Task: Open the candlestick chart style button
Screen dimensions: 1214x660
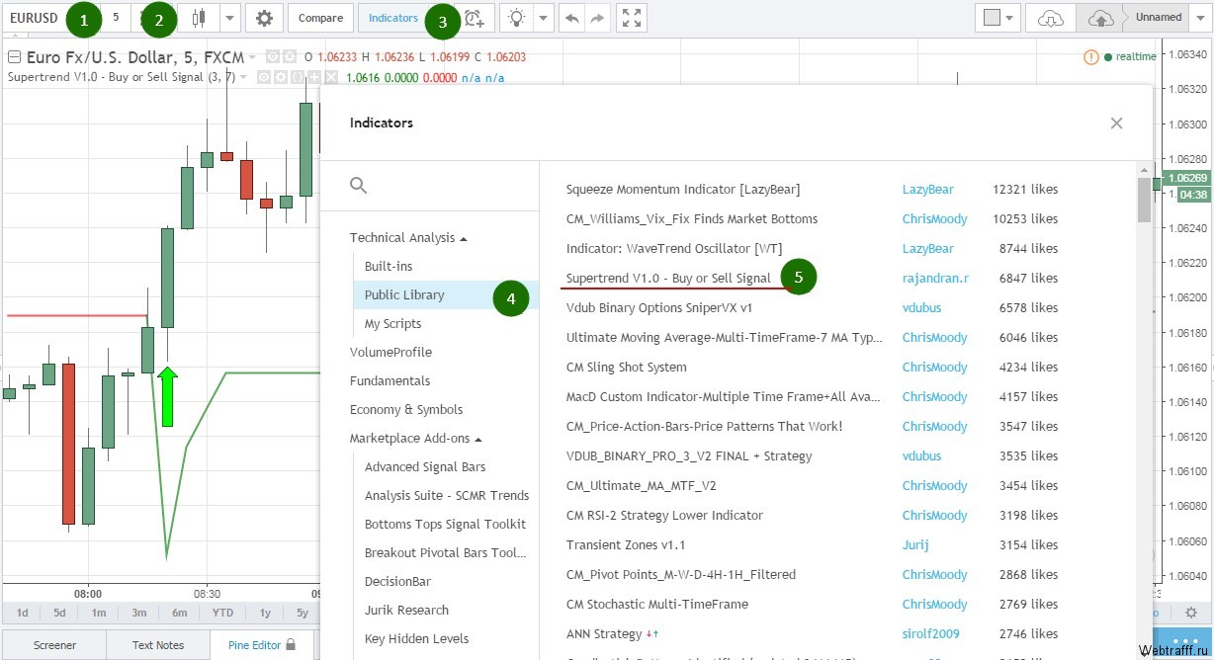Action: pos(201,17)
